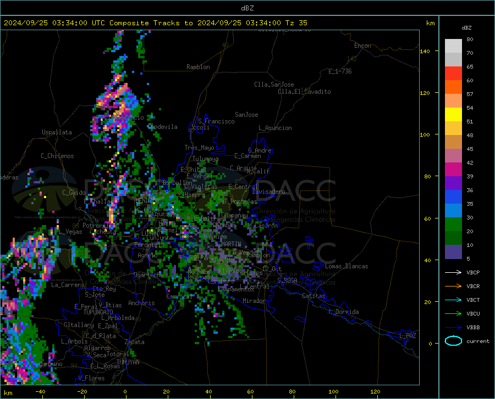Click the TUPUNGATO map label
The height and width of the screenshot is (399, 495).
pyautogui.click(x=98, y=312)
